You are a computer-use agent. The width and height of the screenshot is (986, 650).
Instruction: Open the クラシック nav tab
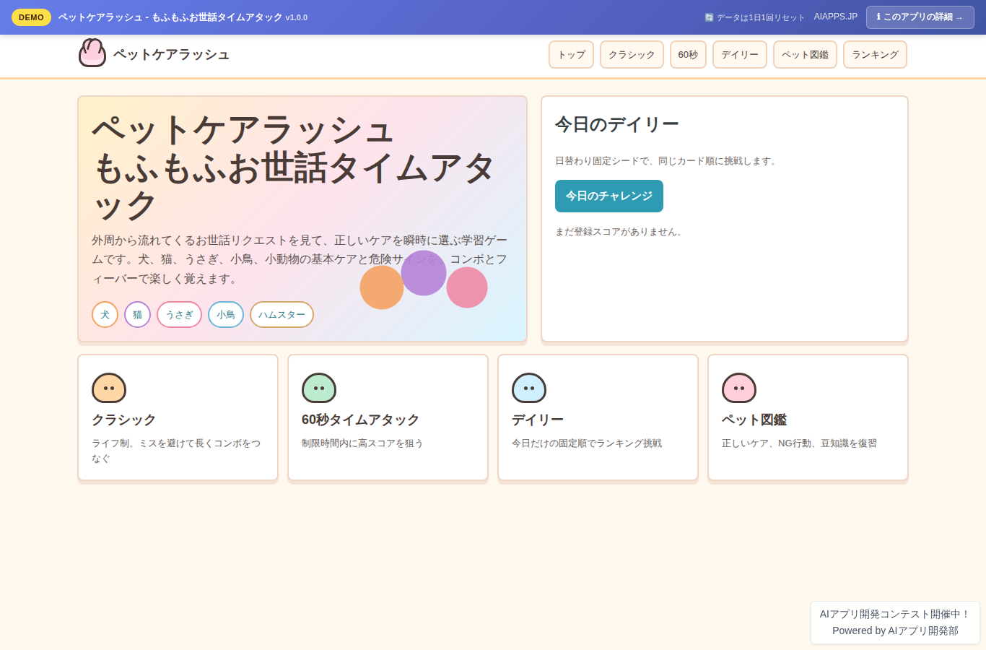tap(632, 55)
